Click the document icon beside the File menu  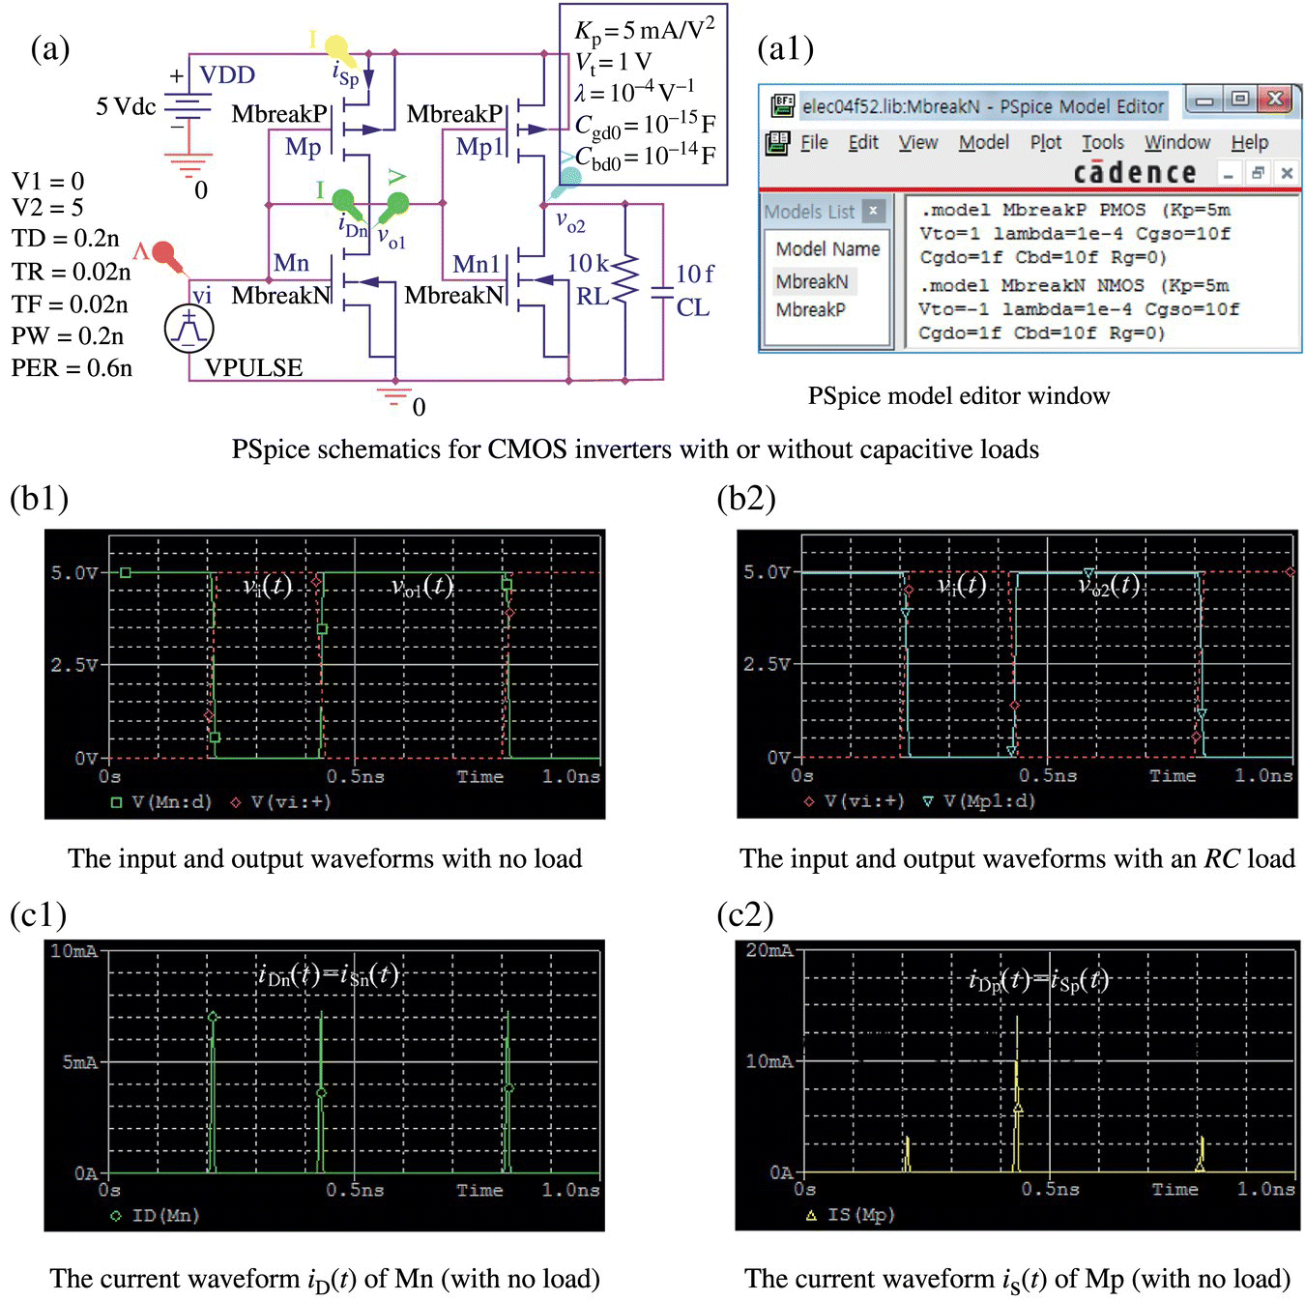[777, 143]
